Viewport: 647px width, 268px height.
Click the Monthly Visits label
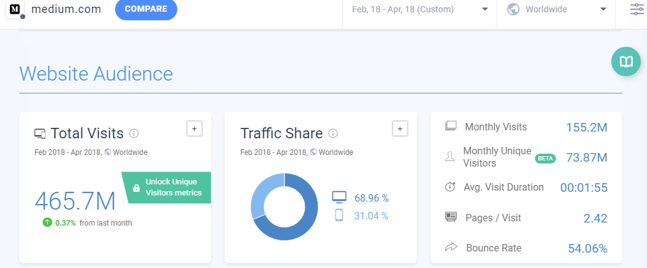[x=496, y=127]
